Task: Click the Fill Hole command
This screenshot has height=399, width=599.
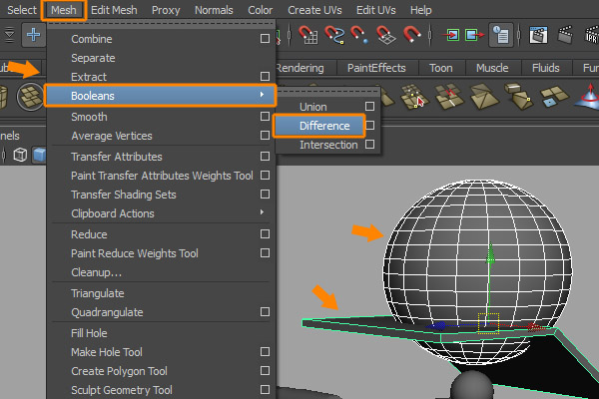Action: [89, 333]
